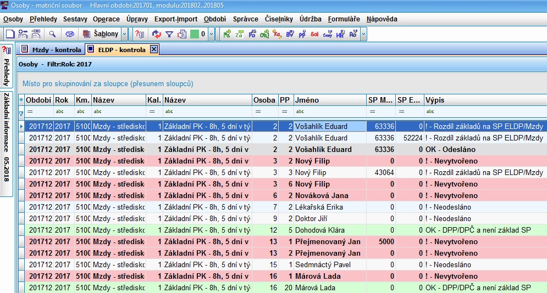Click the SP value cell '5000'
Viewport: 547px width, 293px height.
coord(381,241)
